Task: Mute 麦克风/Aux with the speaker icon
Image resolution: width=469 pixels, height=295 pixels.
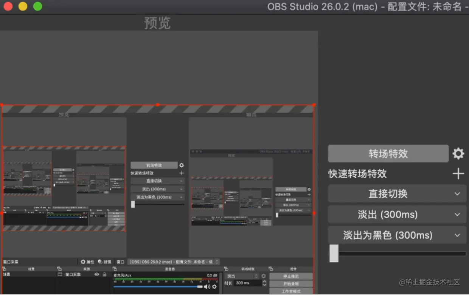Action: point(207,287)
